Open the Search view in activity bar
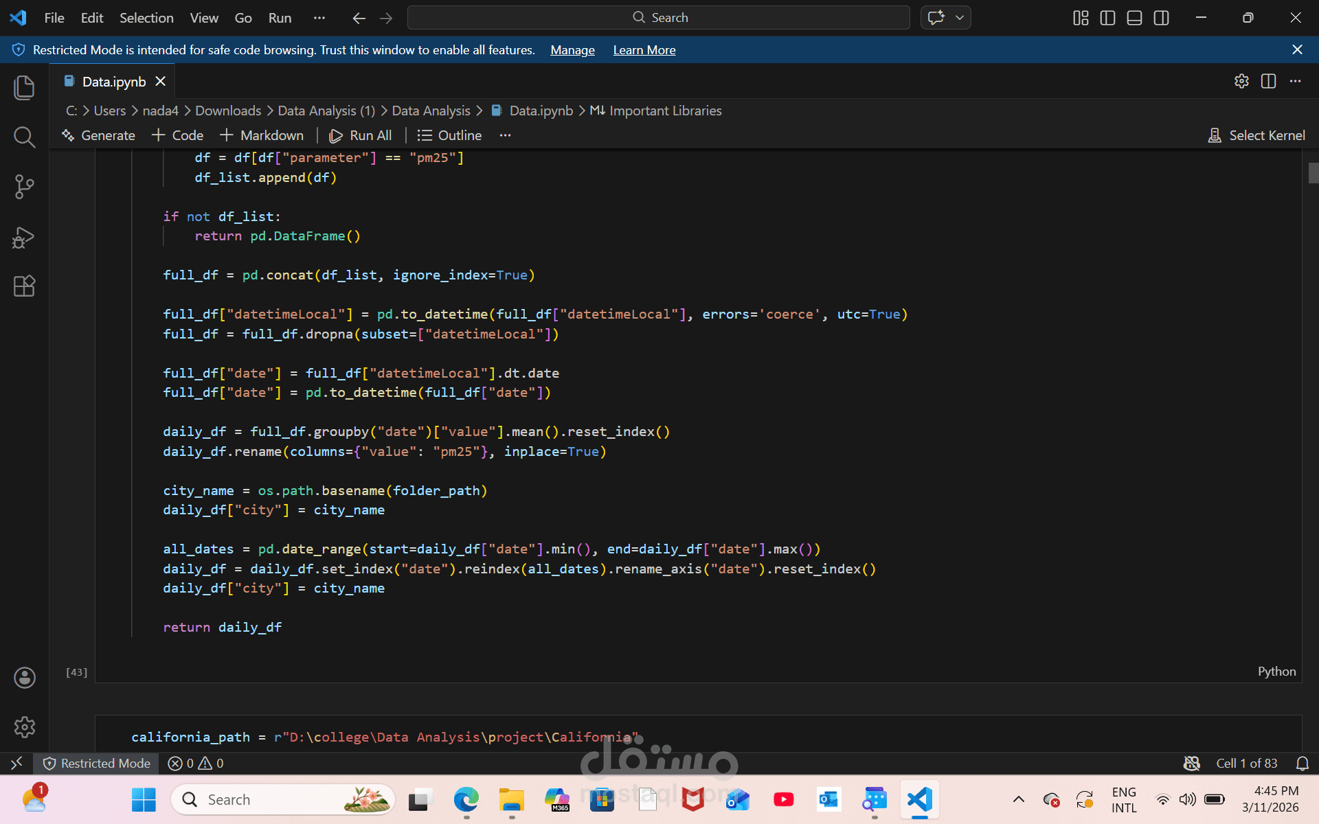This screenshot has width=1319, height=824. [24, 137]
